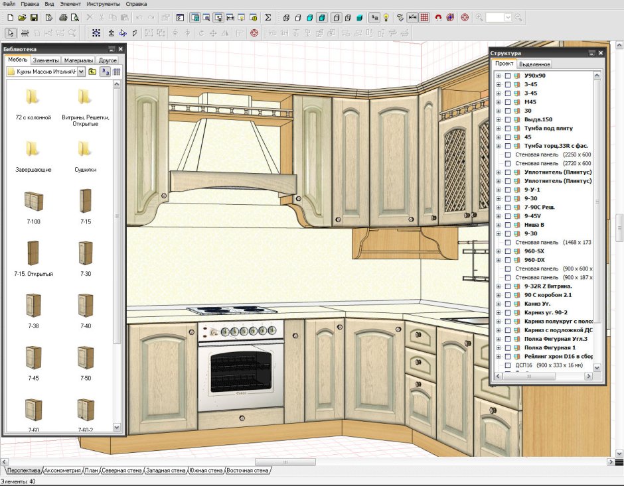The width and height of the screenshot is (624, 486).
Task: Check the box next to У90х90
Action: [508, 76]
